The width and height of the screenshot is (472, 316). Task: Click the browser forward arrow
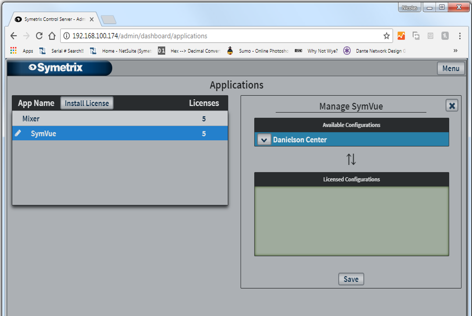[26, 36]
